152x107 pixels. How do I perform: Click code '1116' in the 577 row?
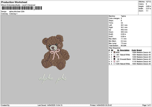click(134, 62)
